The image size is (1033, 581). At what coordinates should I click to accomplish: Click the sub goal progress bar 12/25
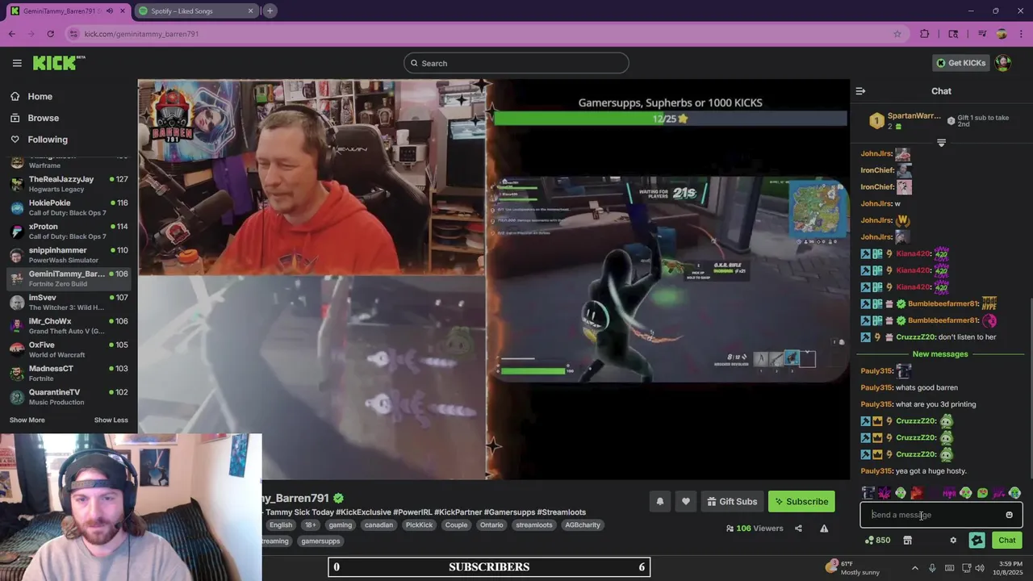tap(670, 119)
